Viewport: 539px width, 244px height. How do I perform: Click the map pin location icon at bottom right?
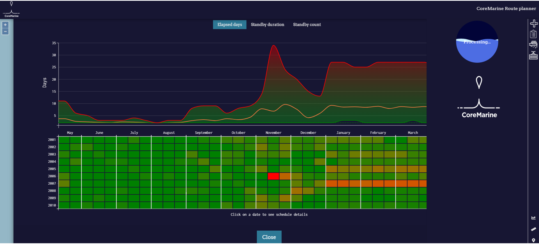[x=534, y=240]
